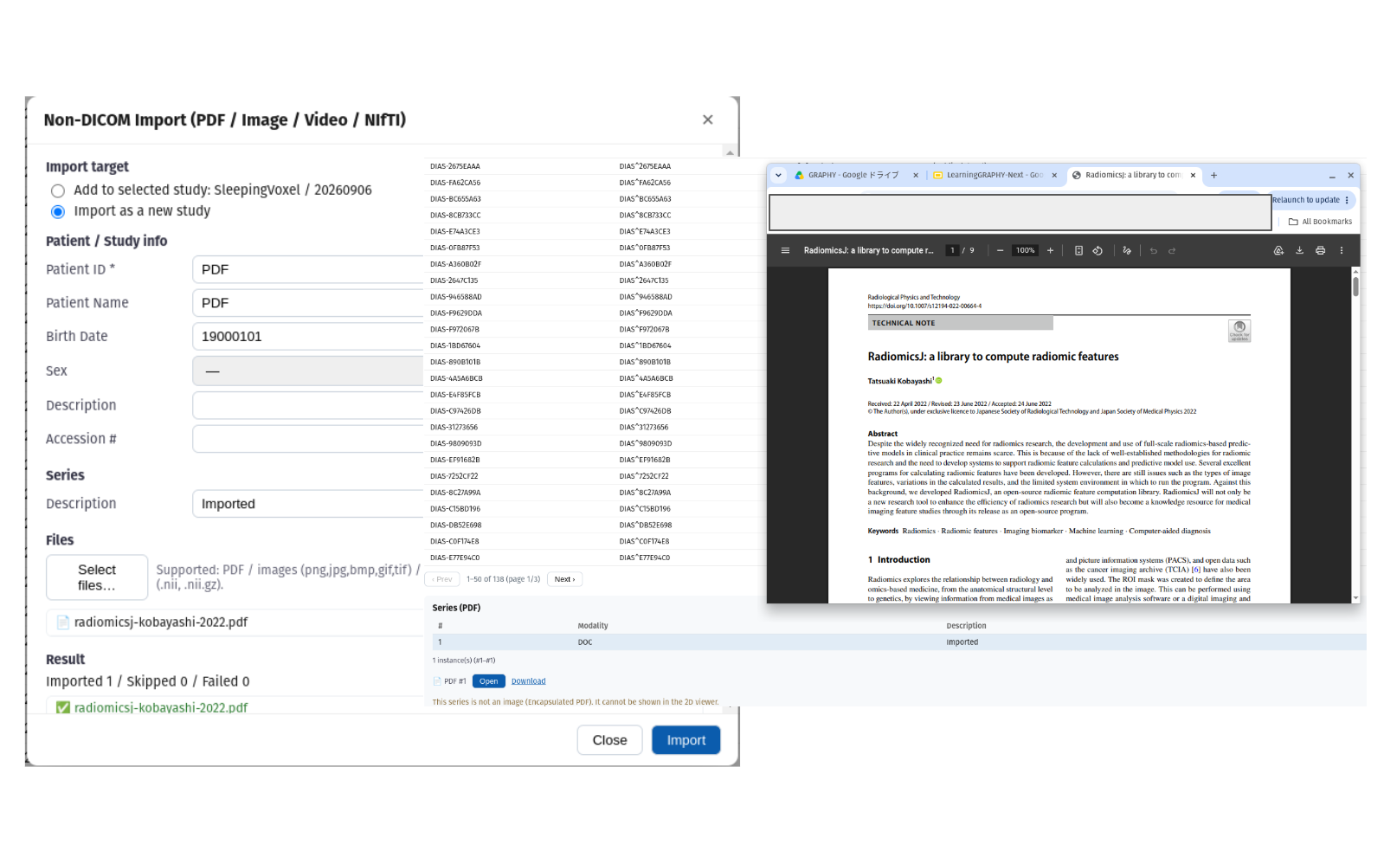
Task: Close the LearningGRAPHY-Next tab
Action: pyautogui.click(x=1054, y=175)
